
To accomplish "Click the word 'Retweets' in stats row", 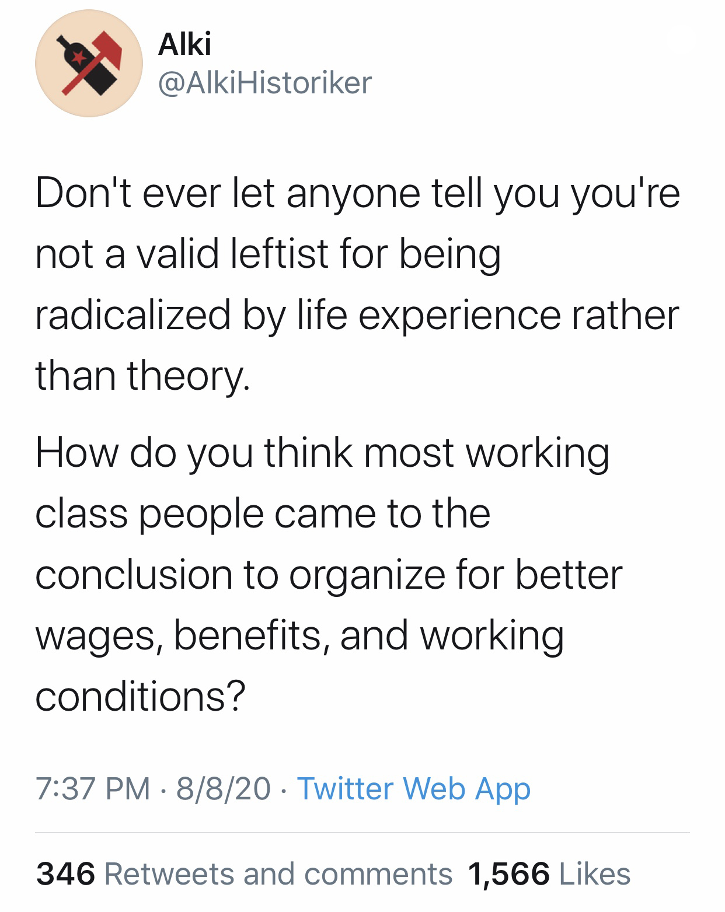I will click(169, 873).
